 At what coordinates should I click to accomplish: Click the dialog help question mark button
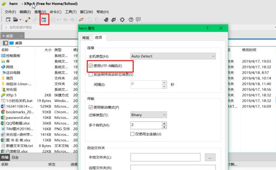click(207, 28)
